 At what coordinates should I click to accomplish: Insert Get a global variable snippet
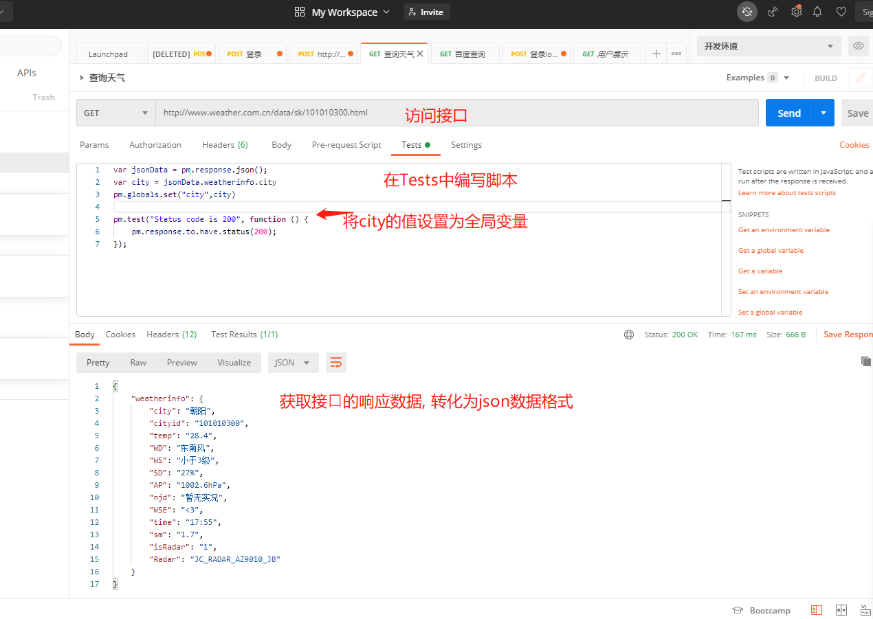click(x=771, y=251)
